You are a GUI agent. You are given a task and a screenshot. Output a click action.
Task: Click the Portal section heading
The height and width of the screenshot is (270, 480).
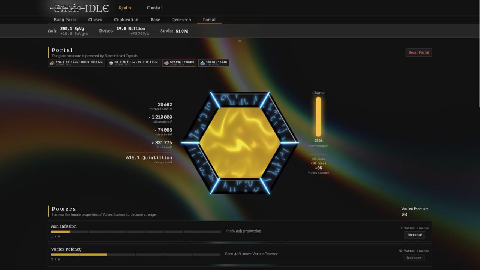(62, 50)
